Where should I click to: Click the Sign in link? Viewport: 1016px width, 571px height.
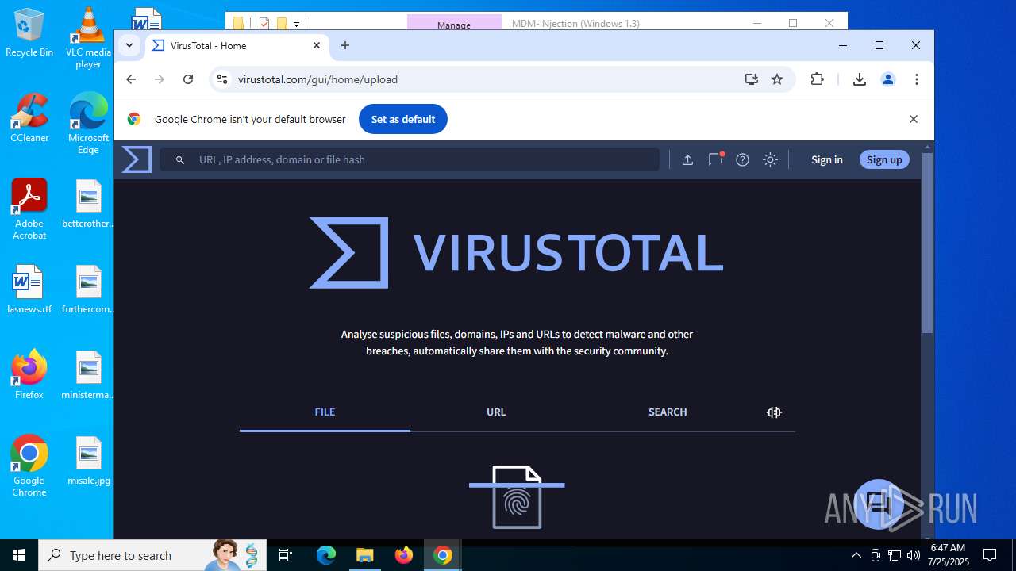pyautogui.click(x=827, y=159)
